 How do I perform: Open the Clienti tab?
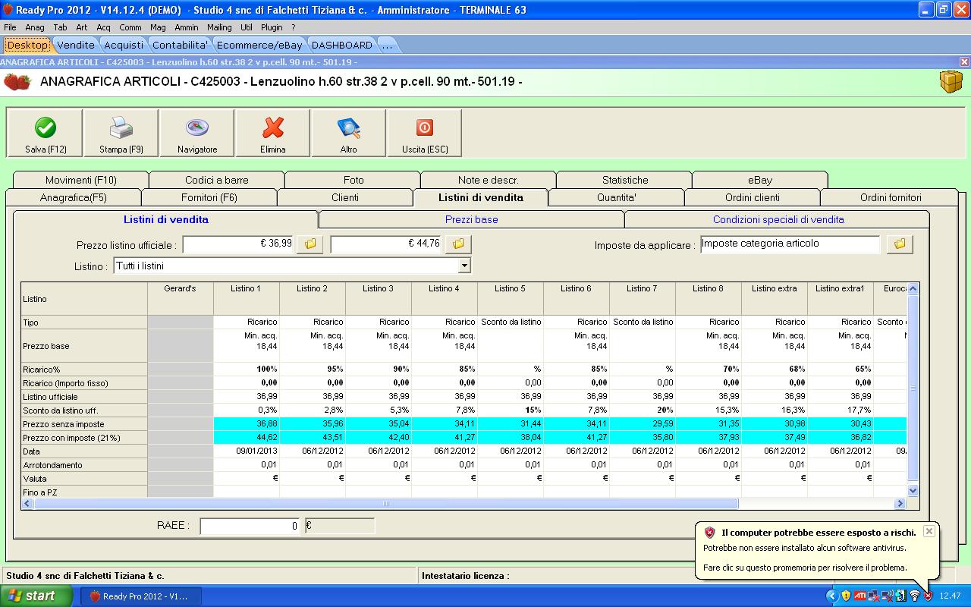point(345,197)
